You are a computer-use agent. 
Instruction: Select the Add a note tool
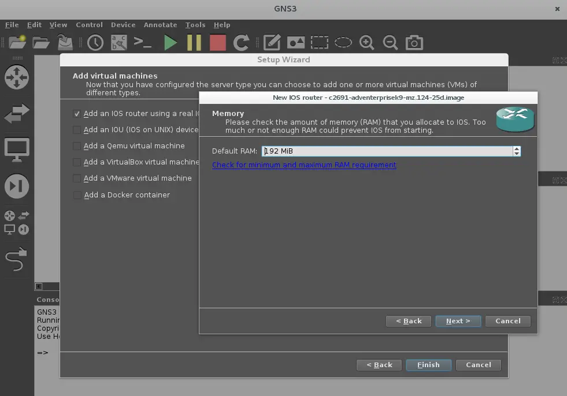point(272,42)
